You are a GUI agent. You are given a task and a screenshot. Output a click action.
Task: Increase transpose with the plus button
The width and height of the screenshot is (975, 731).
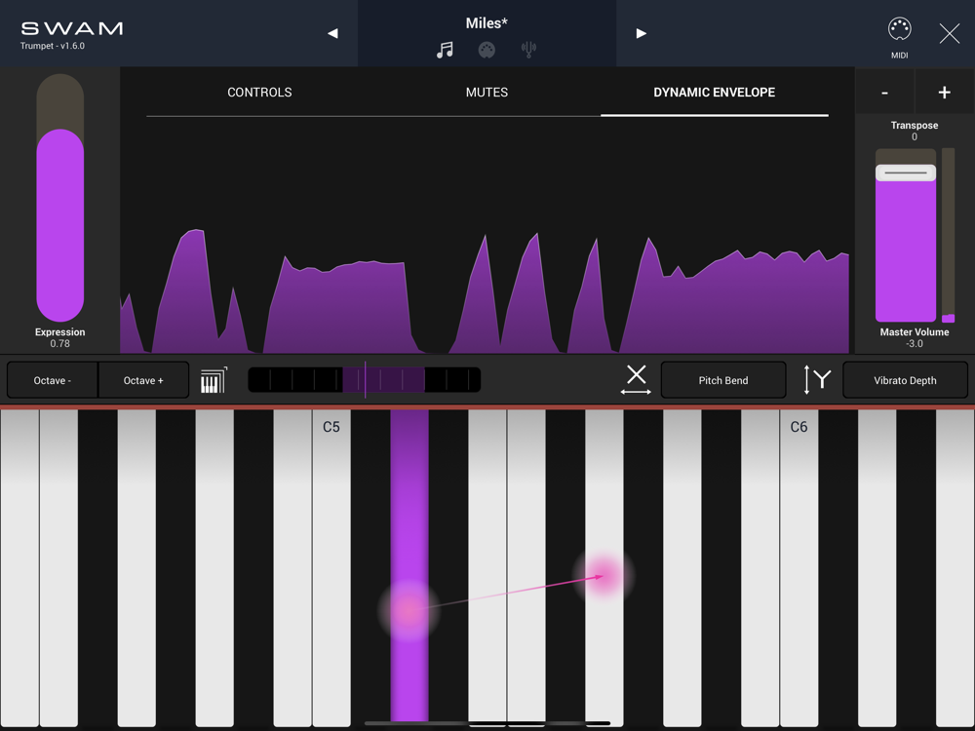click(x=944, y=93)
